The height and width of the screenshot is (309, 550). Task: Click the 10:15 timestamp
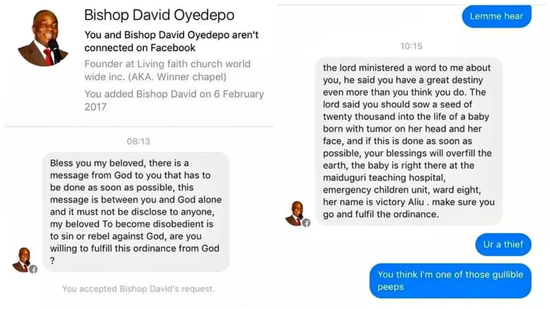coord(411,46)
